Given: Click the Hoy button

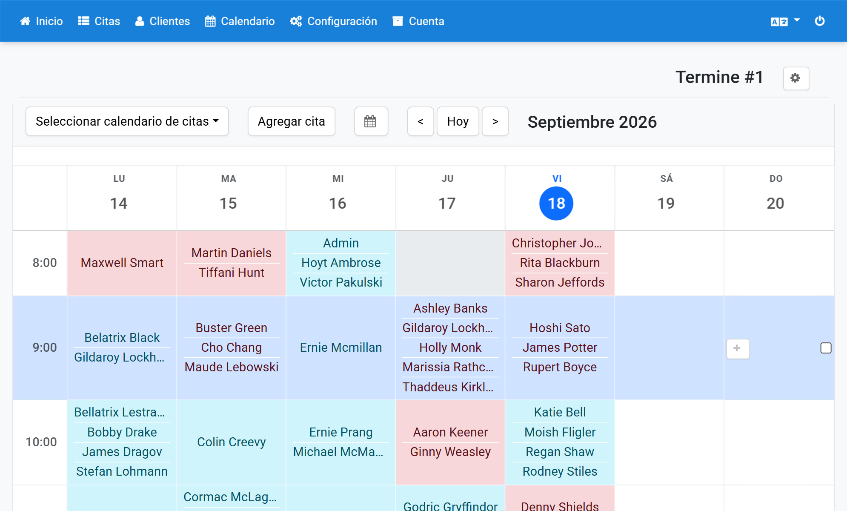Looking at the screenshot, I should pyautogui.click(x=458, y=121).
